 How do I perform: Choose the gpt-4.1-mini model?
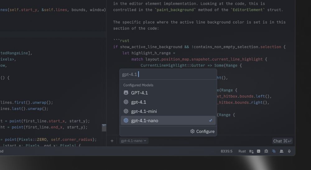tap(168, 111)
